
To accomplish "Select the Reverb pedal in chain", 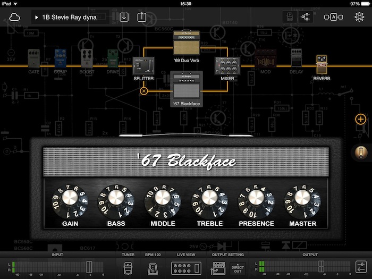I will (x=321, y=65).
